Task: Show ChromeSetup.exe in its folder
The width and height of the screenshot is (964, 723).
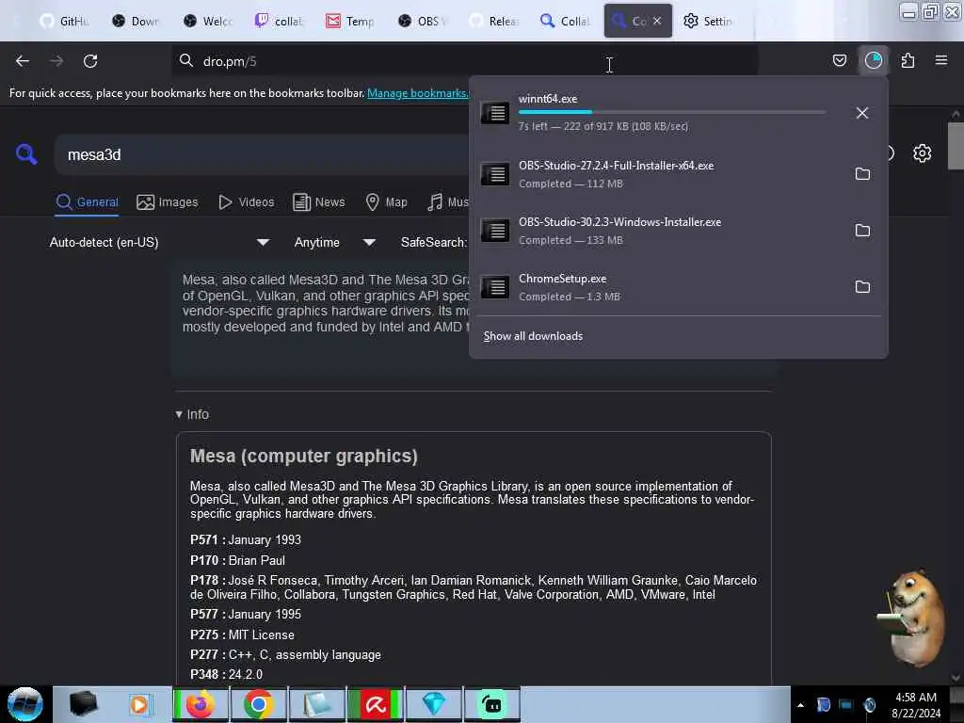Action: tap(862, 287)
